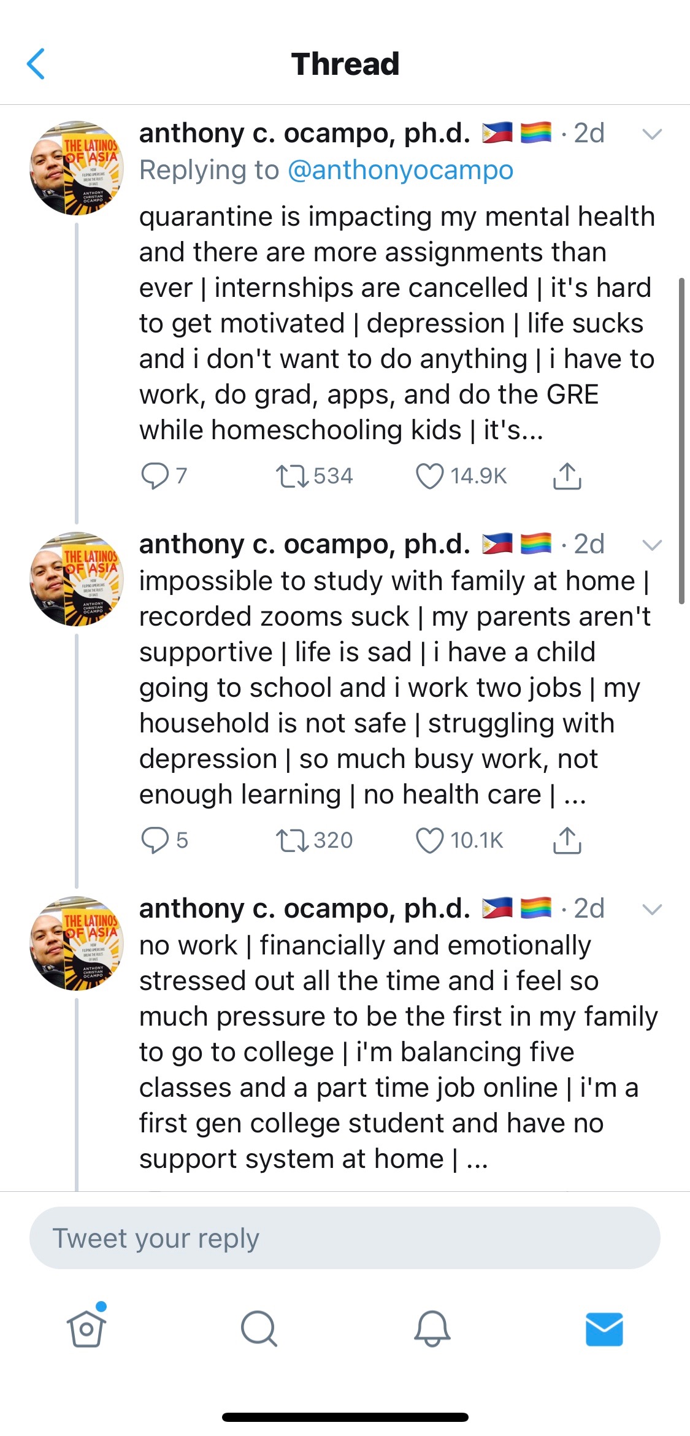
Task: Tap the back arrow in Thread header
Action: point(36,64)
